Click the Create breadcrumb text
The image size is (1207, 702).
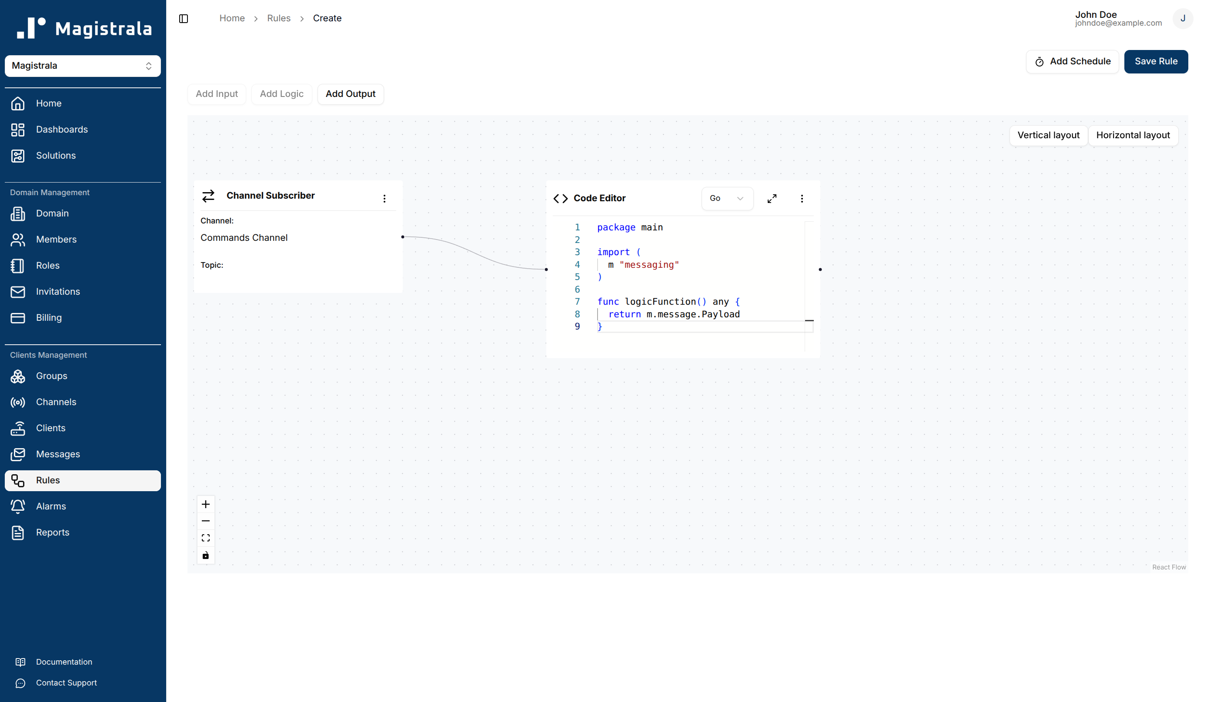tap(327, 18)
